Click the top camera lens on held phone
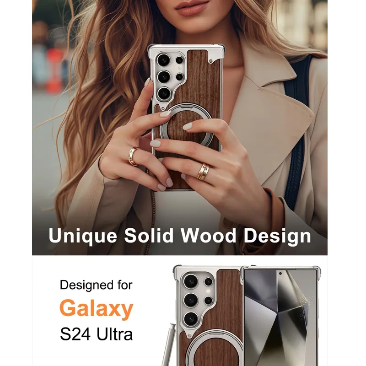The height and width of the screenshot is (366, 366). [163, 60]
